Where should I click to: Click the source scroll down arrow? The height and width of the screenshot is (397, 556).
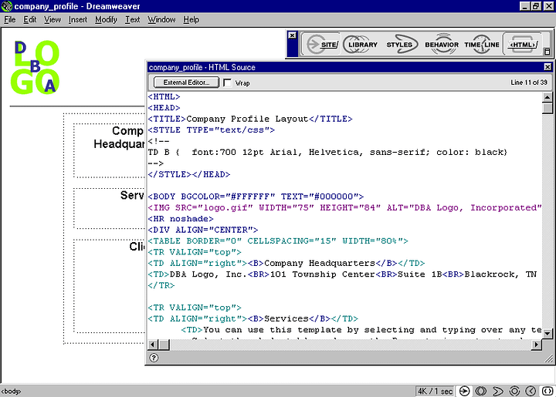pyautogui.click(x=548, y=333)
